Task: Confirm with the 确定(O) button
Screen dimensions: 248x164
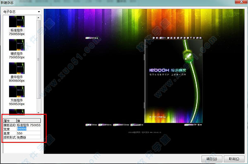Action: click(212, 159)
